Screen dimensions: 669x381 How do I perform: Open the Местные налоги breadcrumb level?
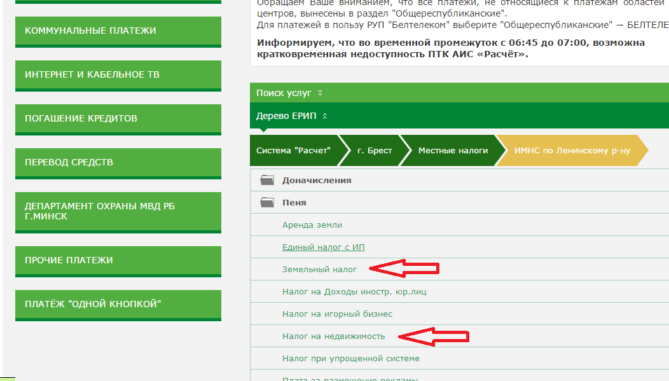453,151
